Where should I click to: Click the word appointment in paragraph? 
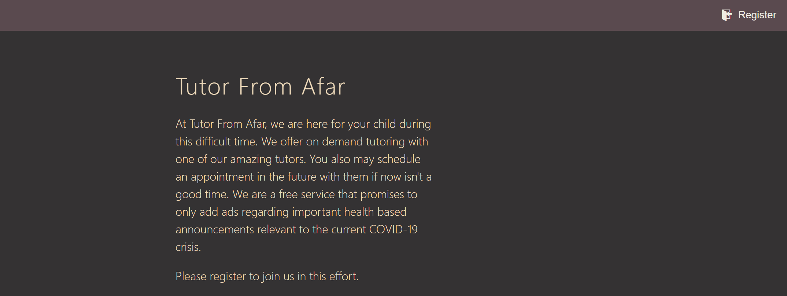222,177
